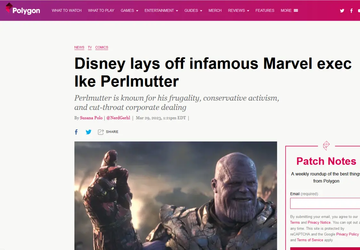Expand the ENTERTAINMENT dropdown menu
Screen dimensions: 360x250
coord(161,11)
